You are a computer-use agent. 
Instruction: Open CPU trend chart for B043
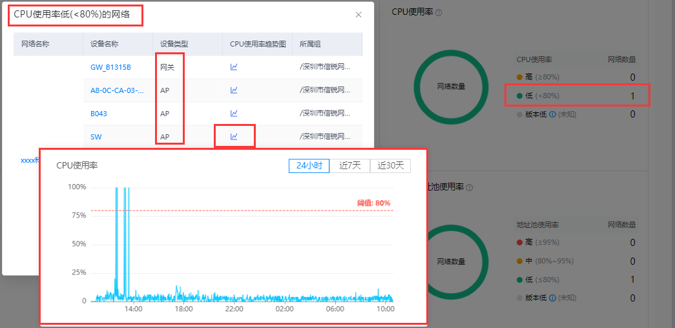[234, 113]
